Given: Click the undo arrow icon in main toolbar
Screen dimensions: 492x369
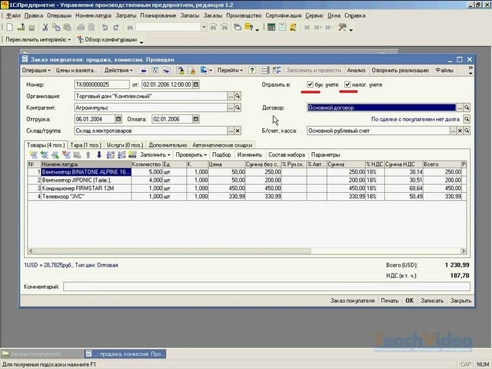Looking at the screenshot, I should [x=105, y=28].
